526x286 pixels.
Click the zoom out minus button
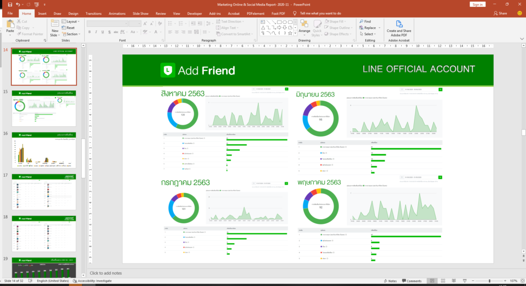(x=473, y=281)
